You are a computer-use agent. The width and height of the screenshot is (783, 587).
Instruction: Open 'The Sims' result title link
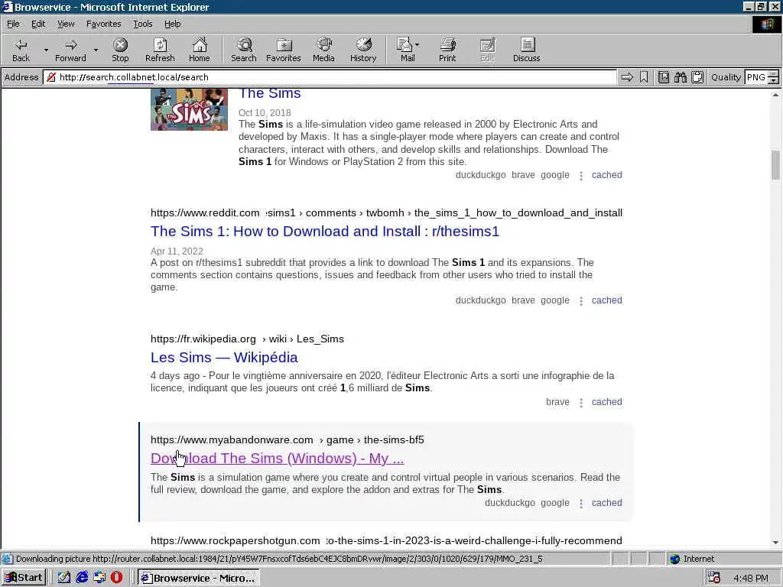[x=270, y=93]
